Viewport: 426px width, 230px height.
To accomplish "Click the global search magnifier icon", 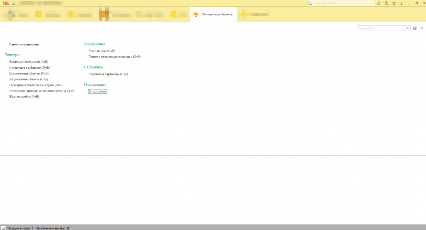I will (x=310, y=3).
